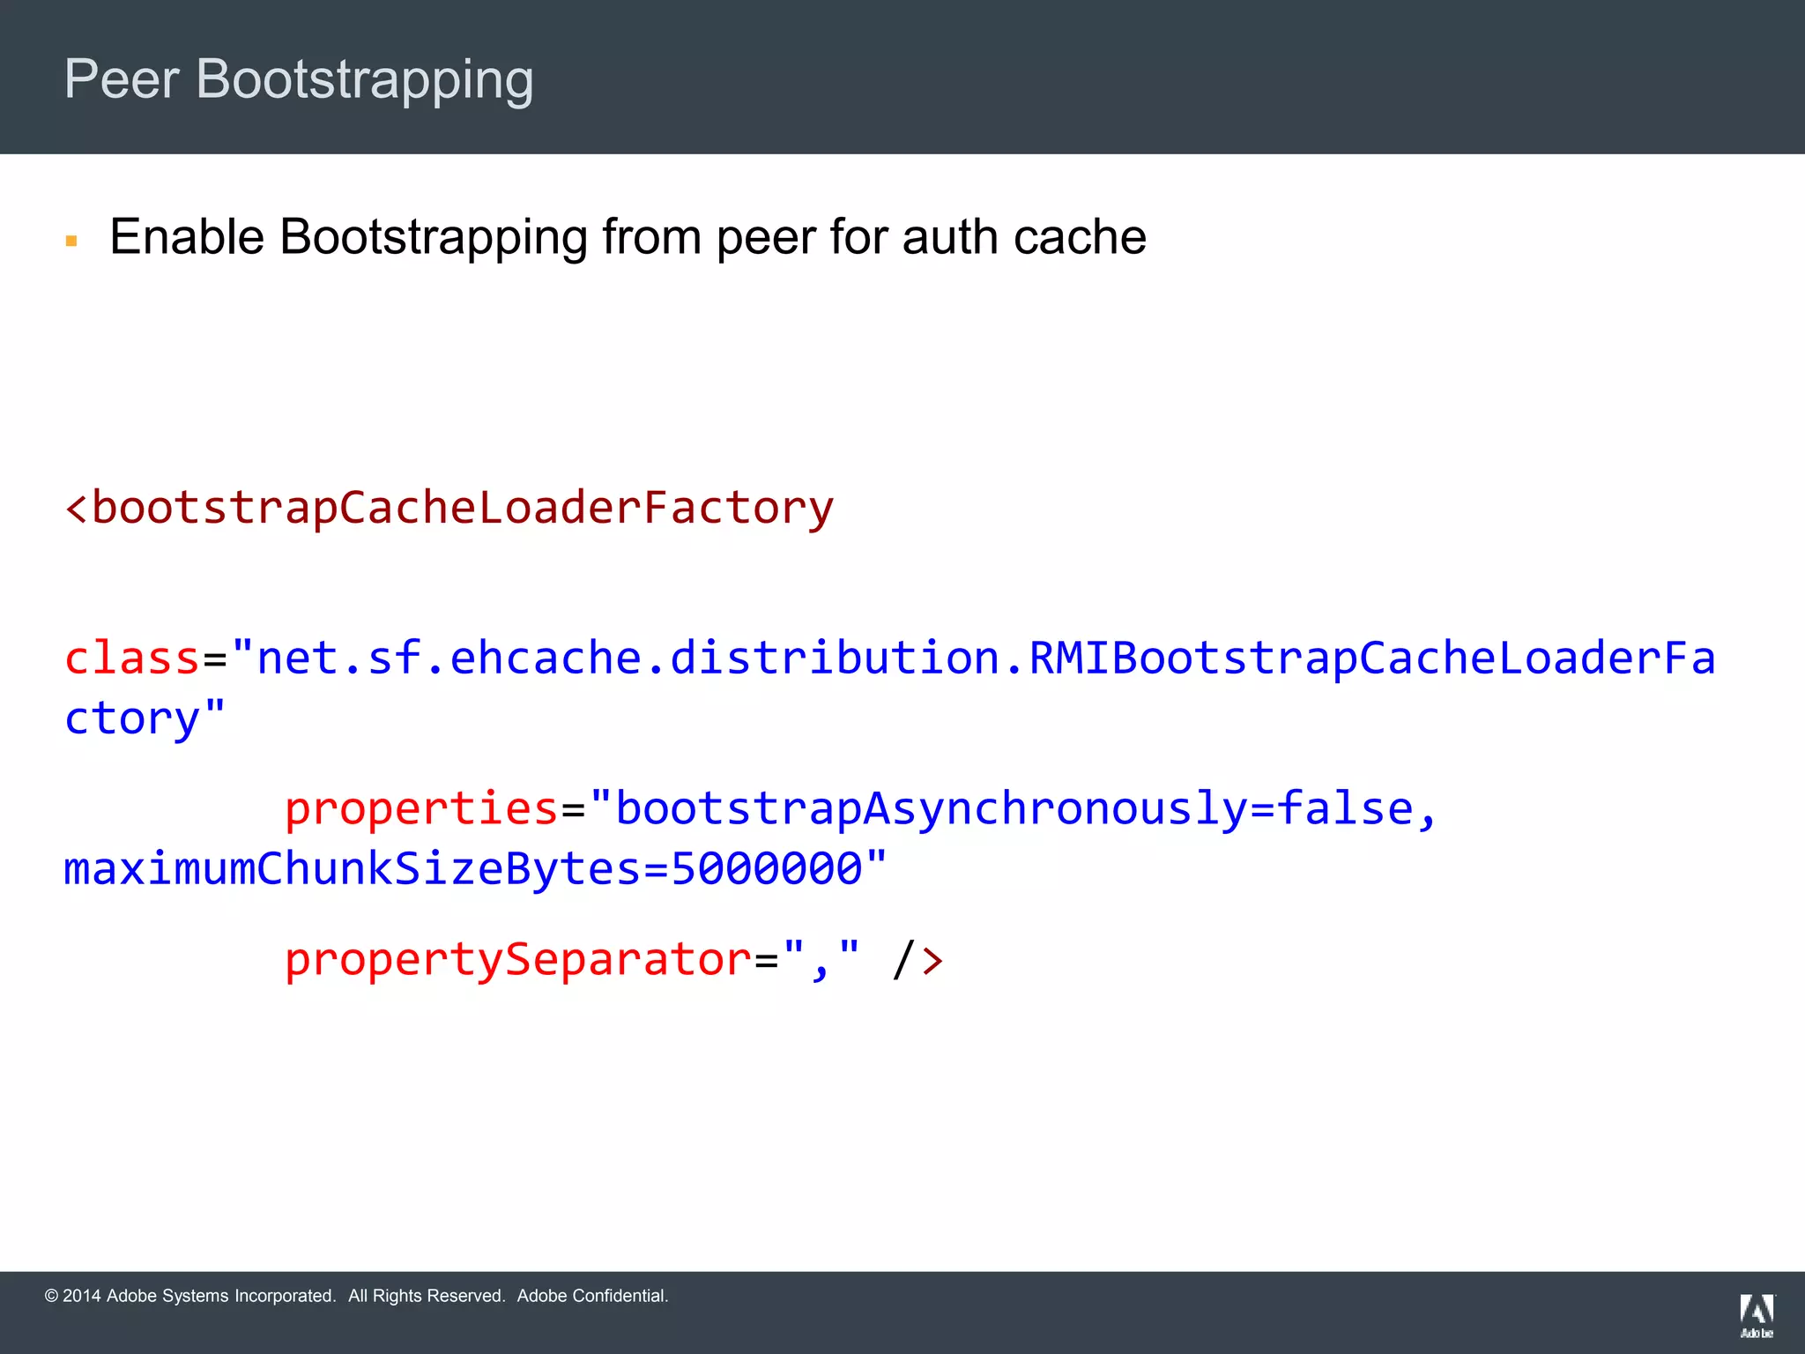
Task: Click the properties bootstrapAsynchronously=false line
Action: pos(861,808)
